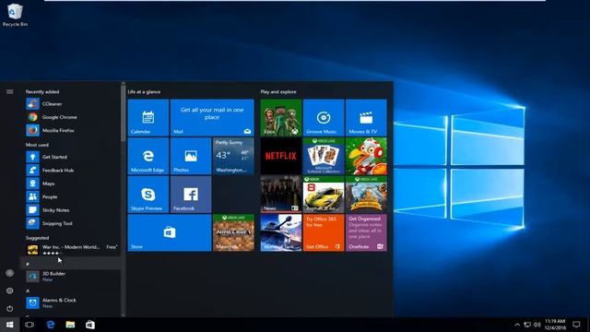Open the OneNote tile

click(366, 232)
